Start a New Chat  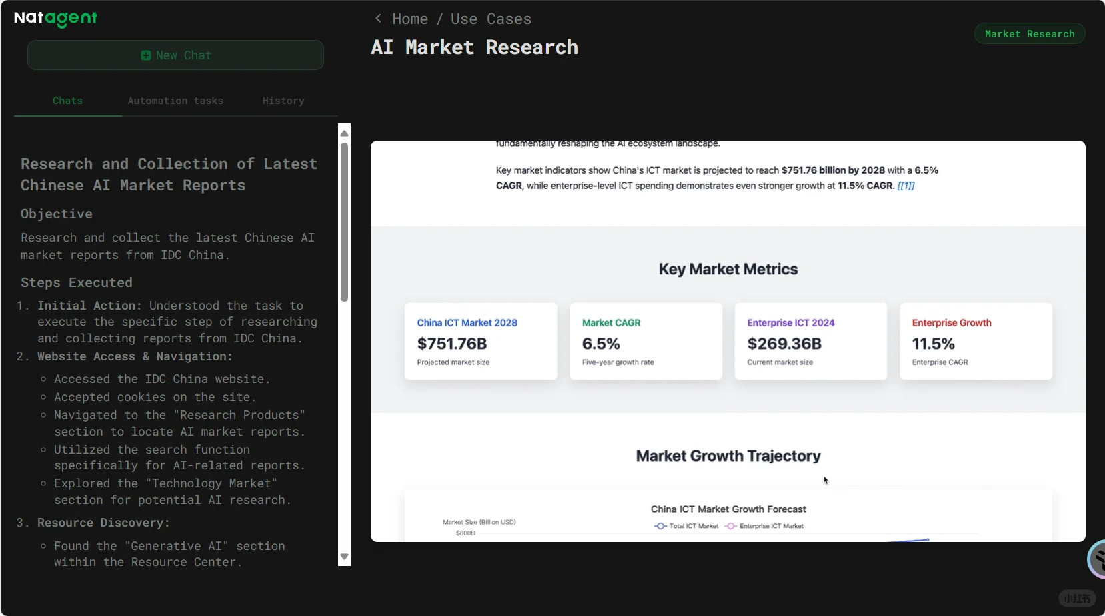pyautogui.click(x=175, y=55)
